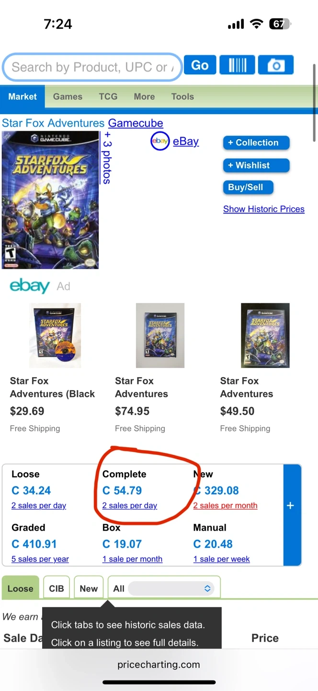Open the TCG menu
Viewport: 318px width, 691px height.
tap(108, 96)
